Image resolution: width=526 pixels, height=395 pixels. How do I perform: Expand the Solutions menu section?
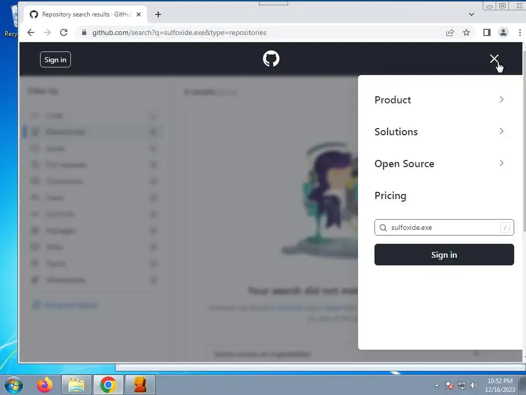[x=439, y=132]
